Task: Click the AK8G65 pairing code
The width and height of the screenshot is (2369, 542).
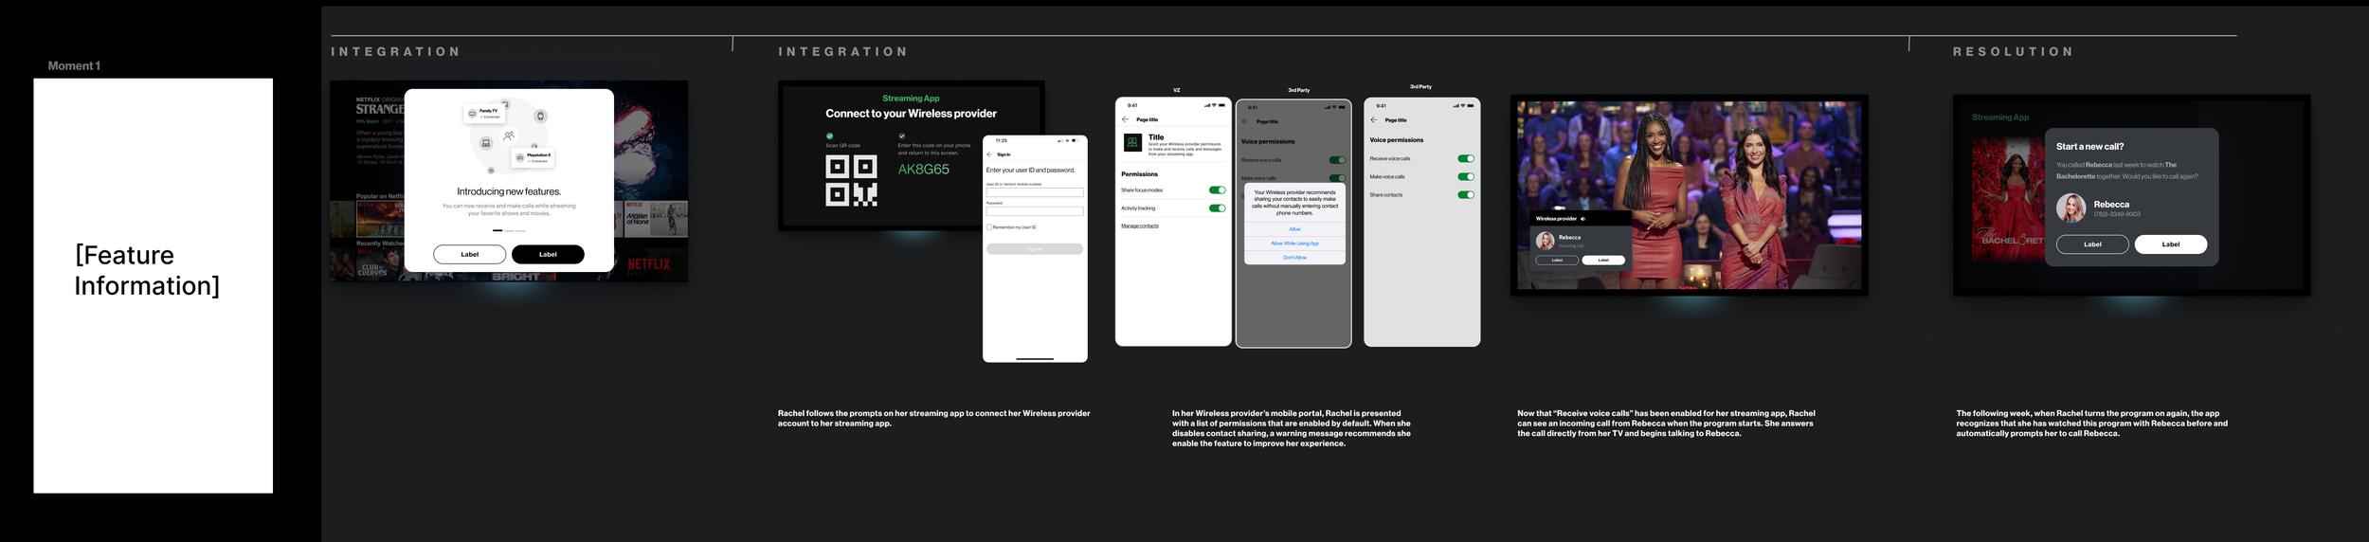Action: point(923,169)
